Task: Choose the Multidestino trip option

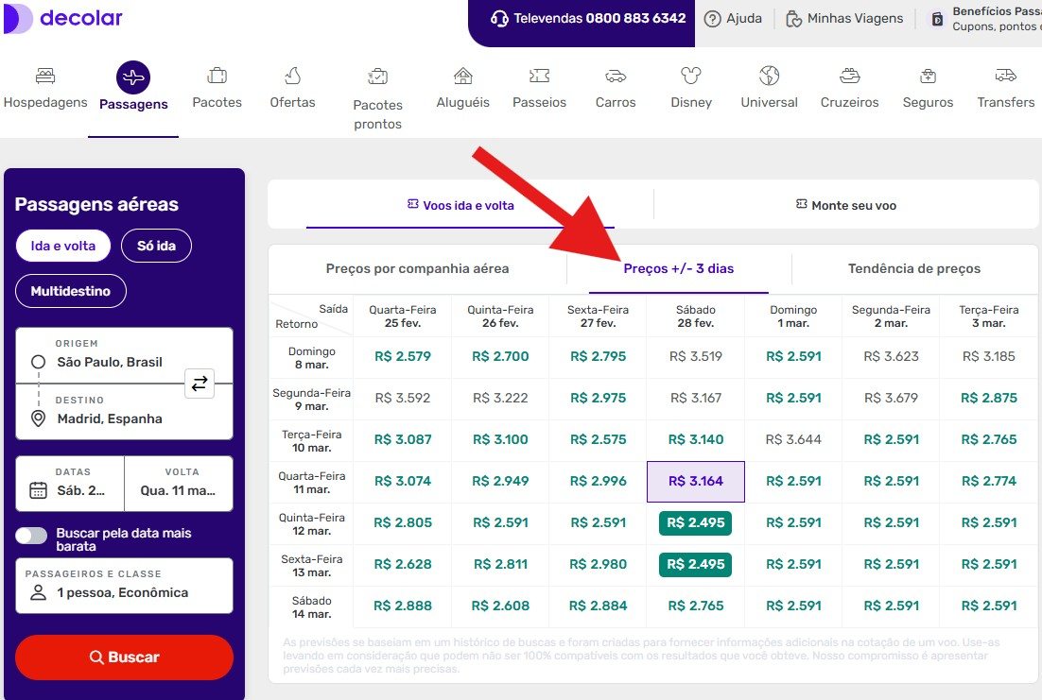Action: point(71,291)
